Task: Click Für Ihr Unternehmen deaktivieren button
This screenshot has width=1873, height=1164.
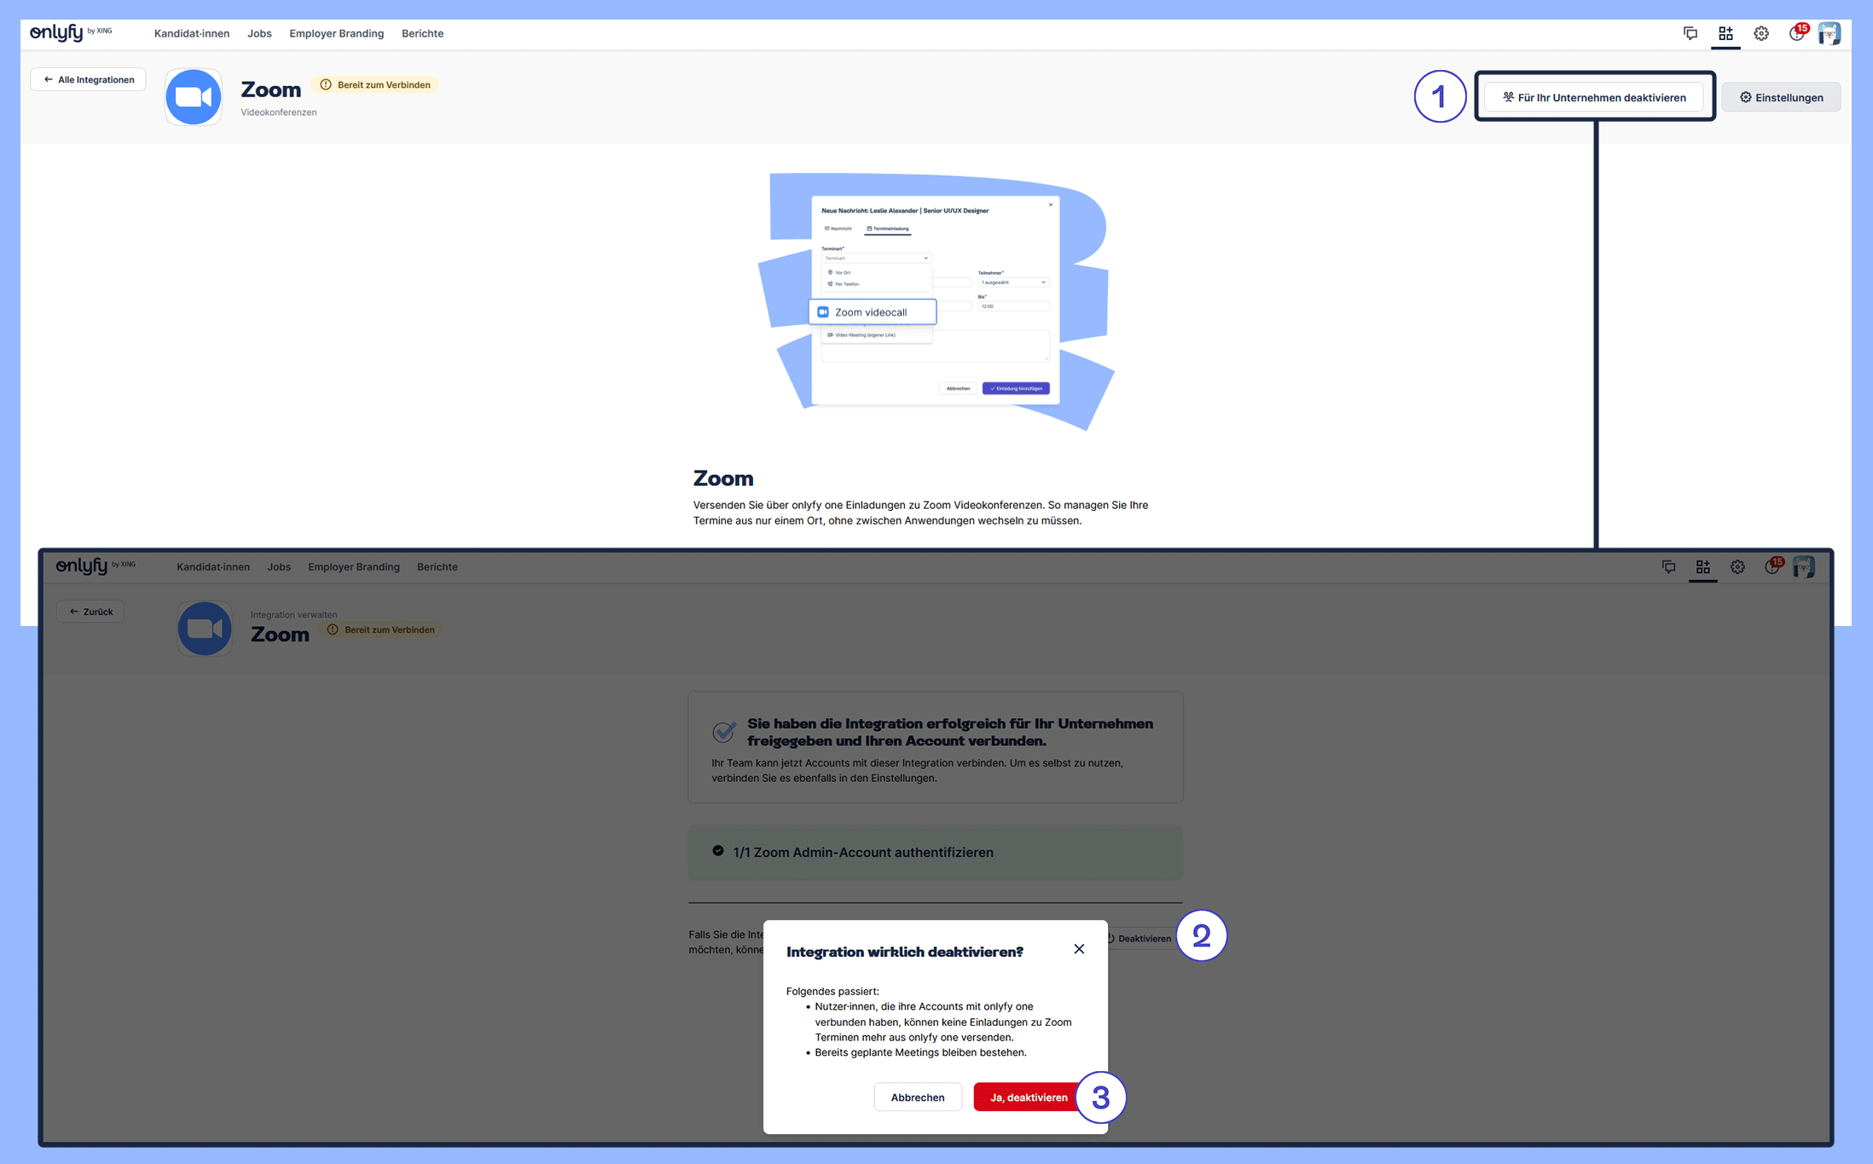Action: click(x=1593, y=97)
